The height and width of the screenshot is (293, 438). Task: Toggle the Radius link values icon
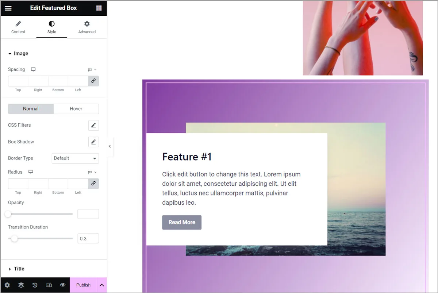point(93,184)
